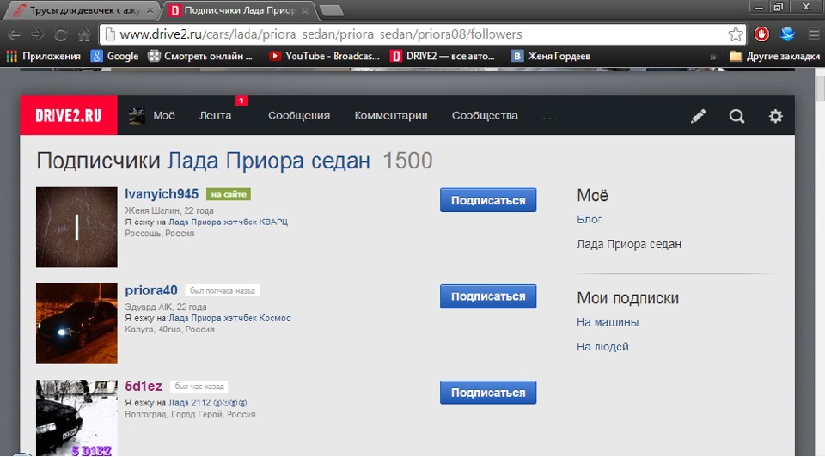The height and width of the screenshot is (457, 825).
Task: Click the был час назад status label
Action: pos(199,387)
